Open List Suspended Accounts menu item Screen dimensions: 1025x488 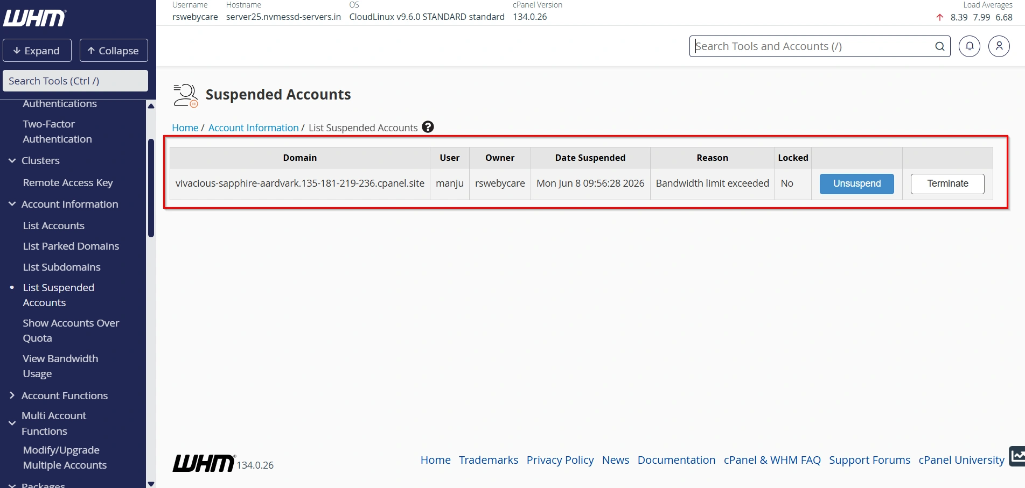tap(58, 295)
